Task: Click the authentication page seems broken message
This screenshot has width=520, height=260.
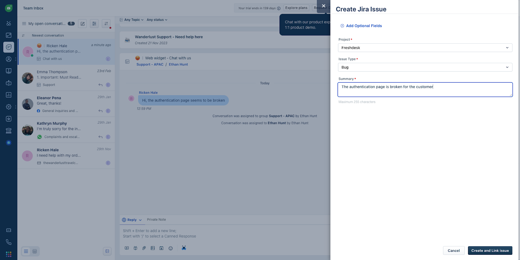Action: tap(183, 100)
